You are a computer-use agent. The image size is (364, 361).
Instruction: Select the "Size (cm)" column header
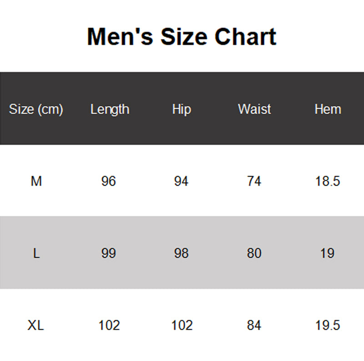tap(36, 109)
